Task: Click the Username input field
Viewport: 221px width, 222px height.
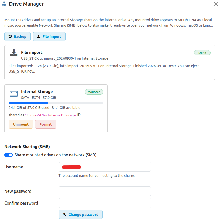Action: pyautogui.click(x=105, y=167)
